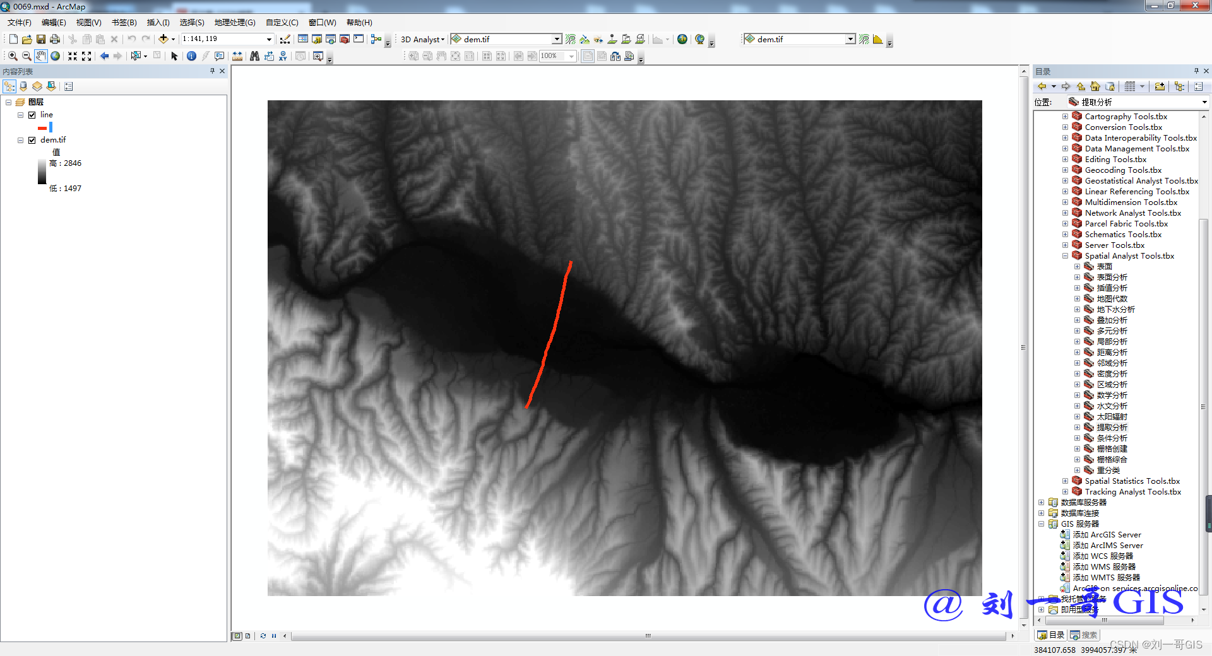Open the ArcToolbox red toolbox icon
Viewport: 1212px width, 656px height.
[345, 39]
